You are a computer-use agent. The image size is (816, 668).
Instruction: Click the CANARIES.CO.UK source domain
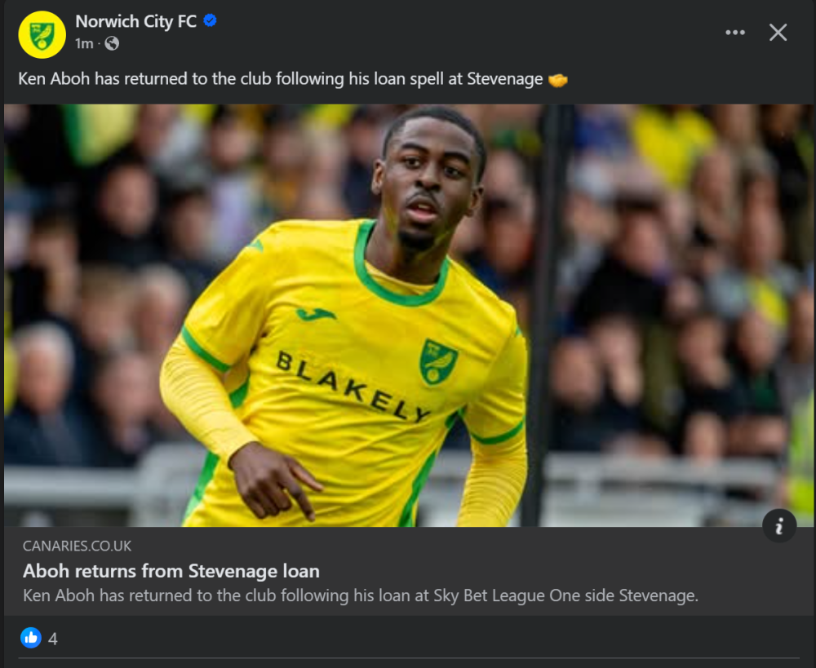click(77, 546)
